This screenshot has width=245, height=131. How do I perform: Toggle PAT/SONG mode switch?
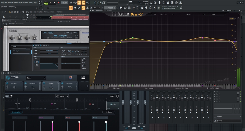[46, 3]
